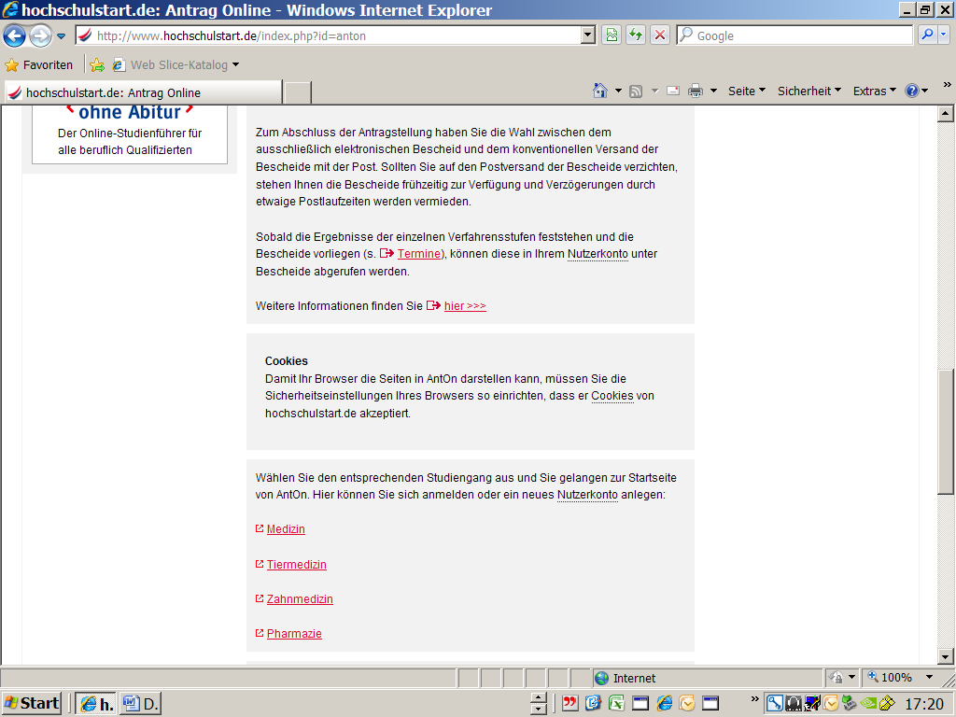Screen dimensions: 956x717
Task: Open the Seite menu
Action: [746, 91]
